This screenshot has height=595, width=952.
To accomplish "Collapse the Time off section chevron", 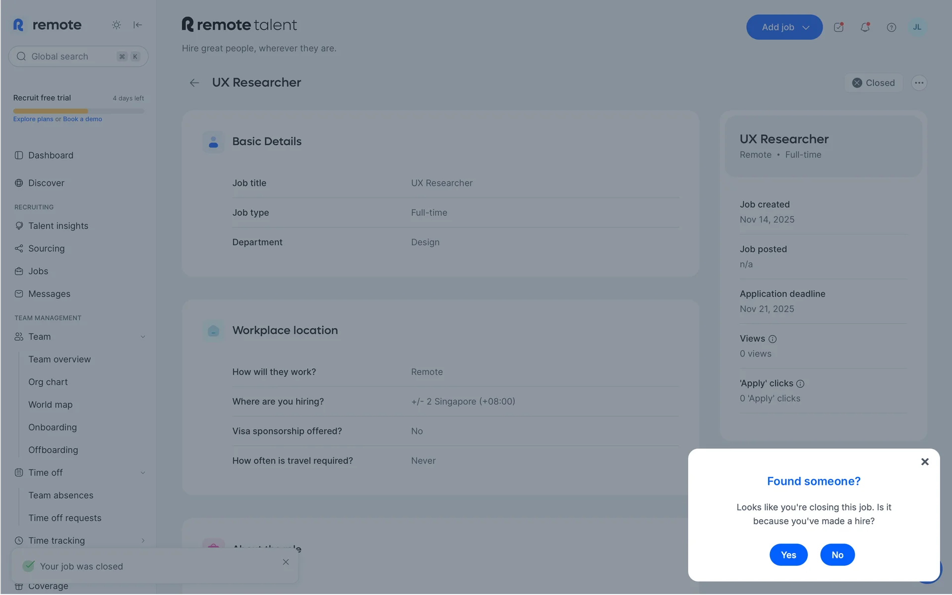I will pyautogui.click(x=143, y=473).
